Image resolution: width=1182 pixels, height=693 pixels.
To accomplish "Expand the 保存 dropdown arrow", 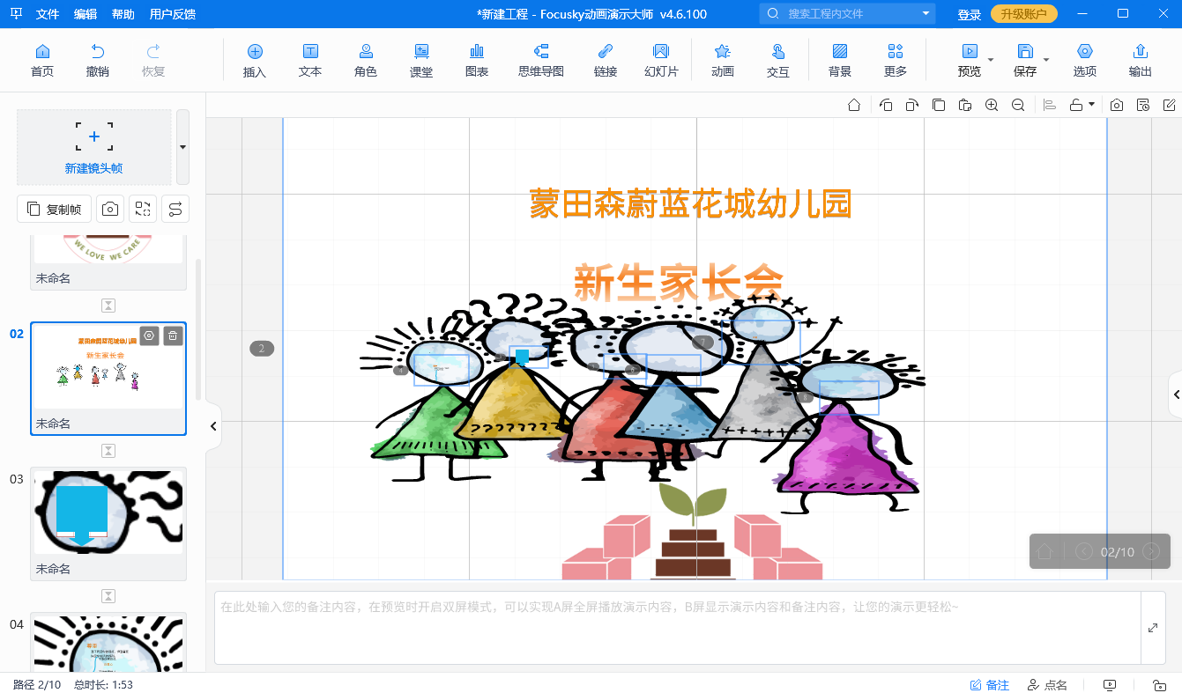I will point(1046,60).
